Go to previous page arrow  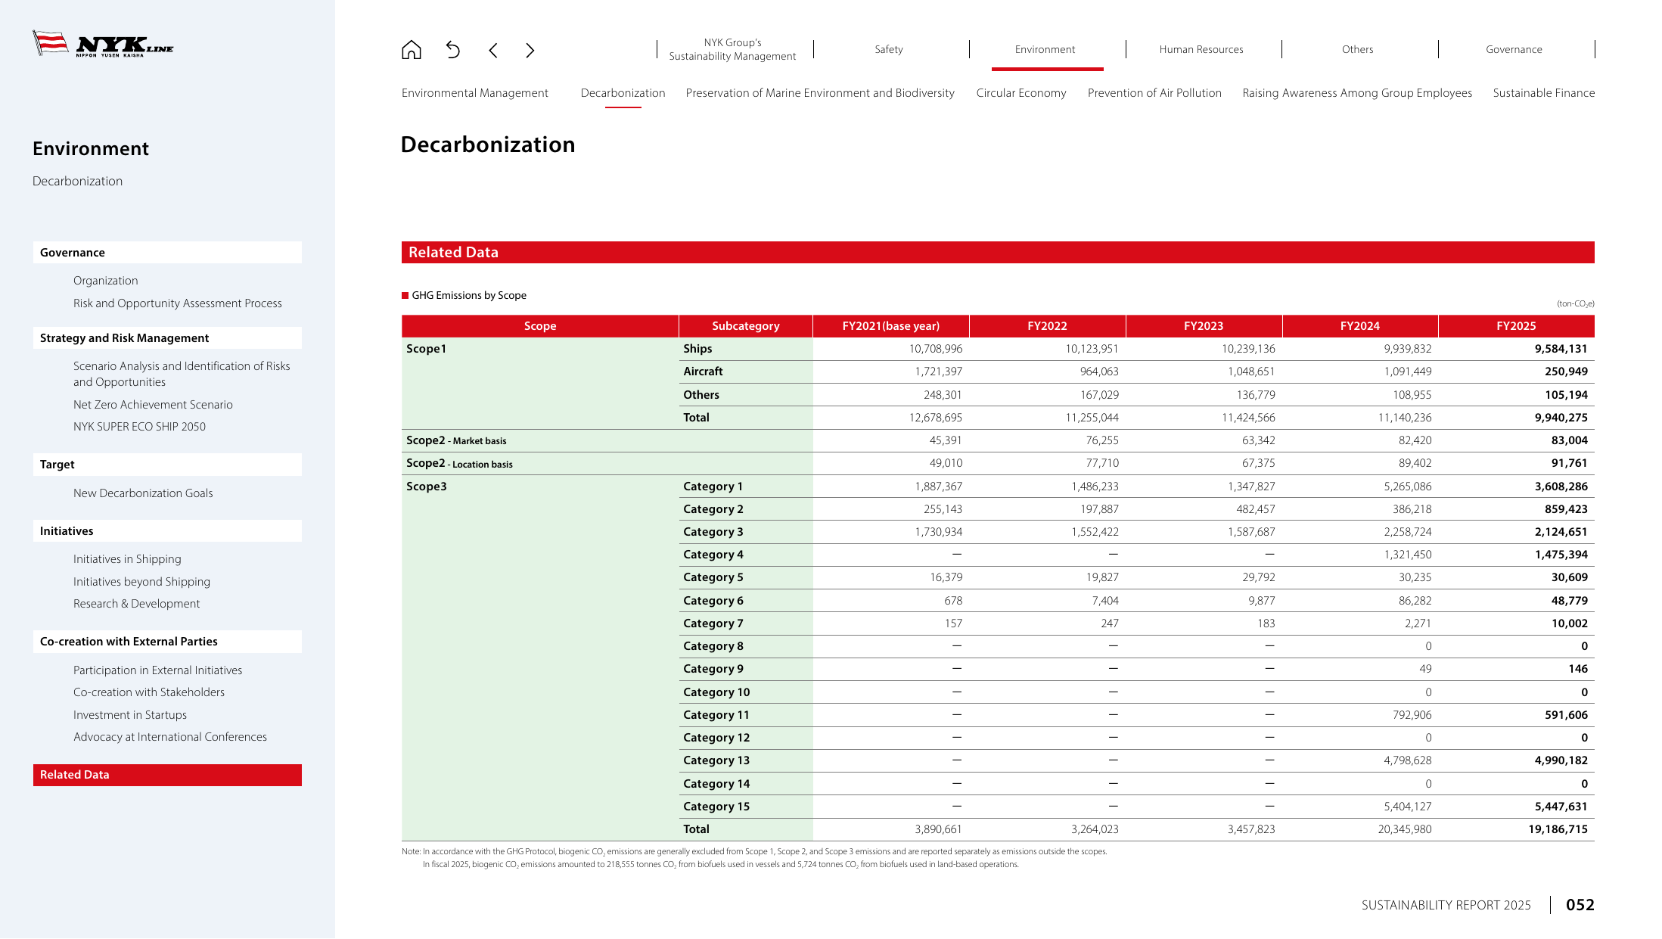tap(493, 51)
